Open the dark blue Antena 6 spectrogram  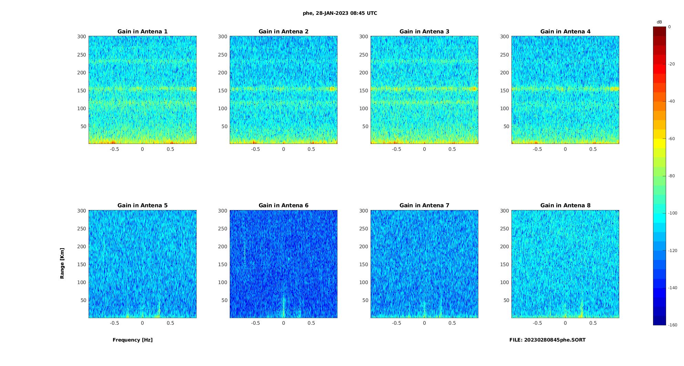tap(283, 264)
